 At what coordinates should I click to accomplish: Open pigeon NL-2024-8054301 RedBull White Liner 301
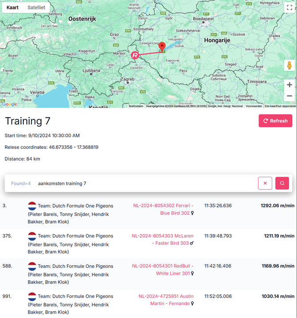[163, 270]
